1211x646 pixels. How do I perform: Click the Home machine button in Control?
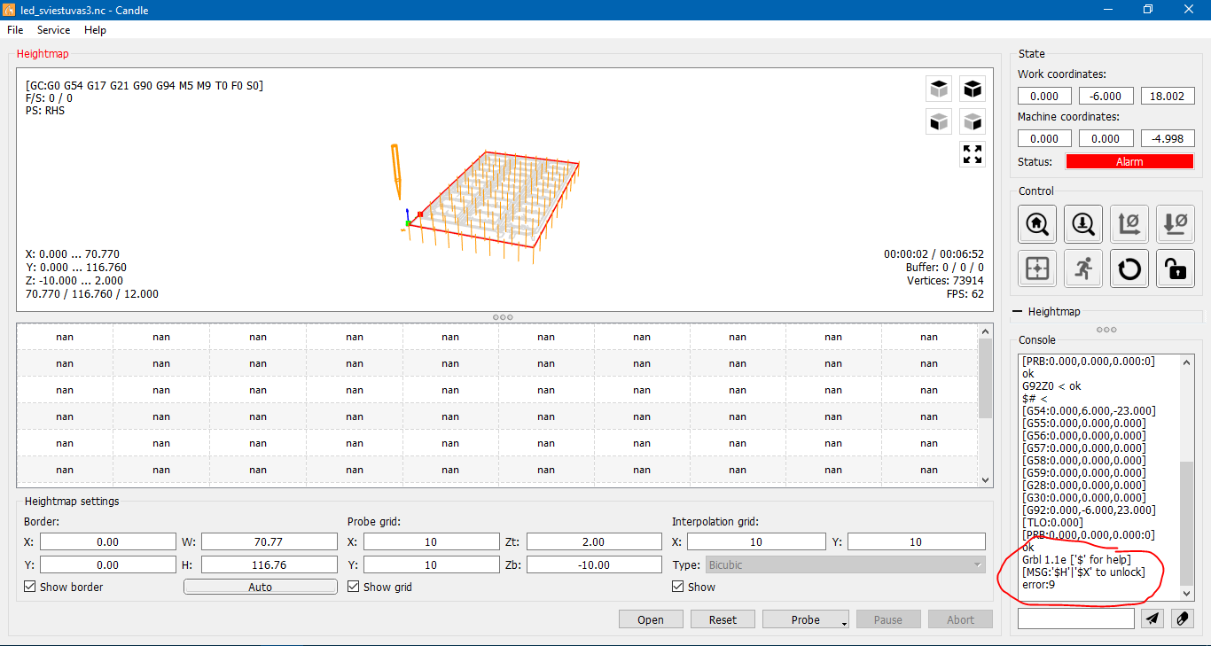1037,223
